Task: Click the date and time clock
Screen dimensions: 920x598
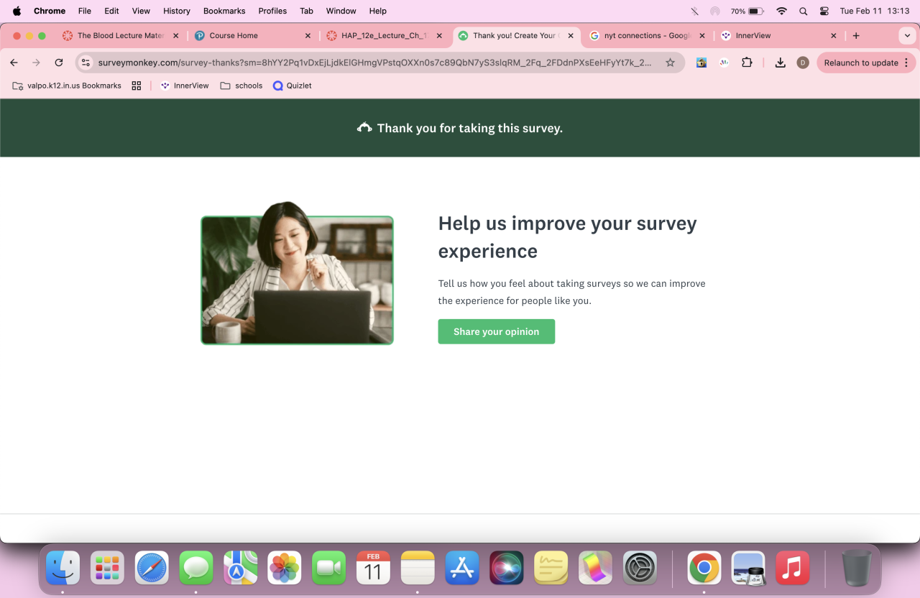Action: (875, 11)
